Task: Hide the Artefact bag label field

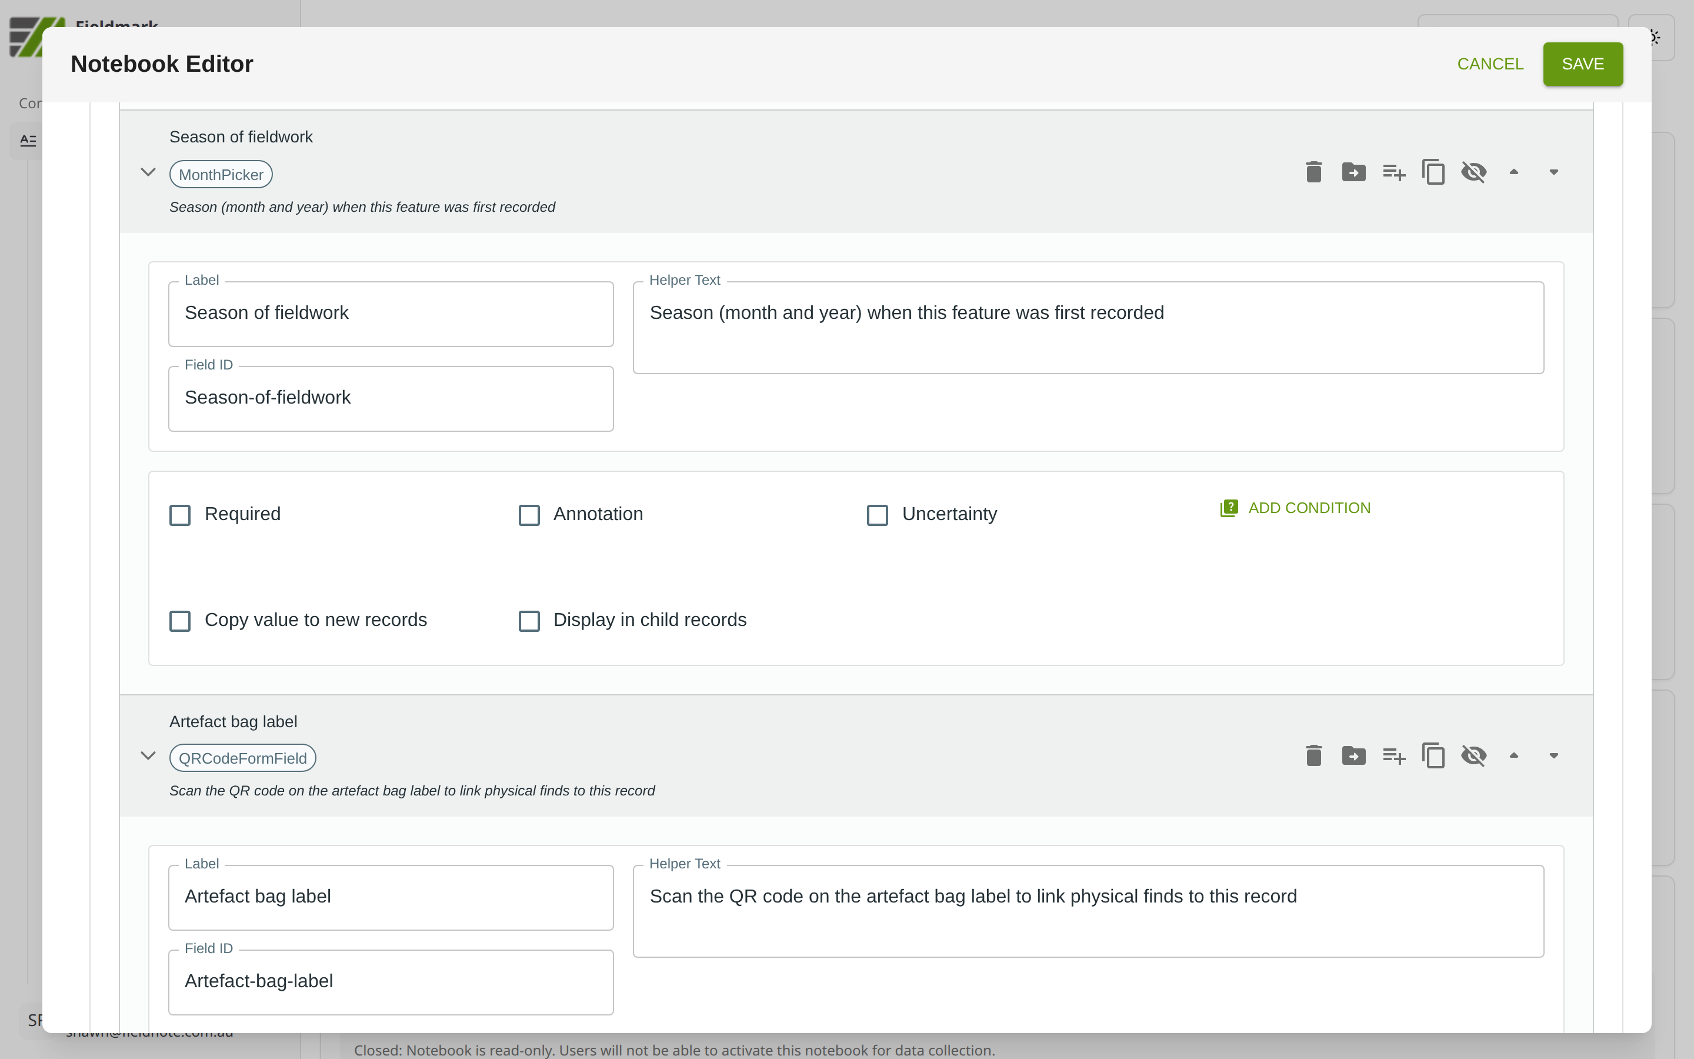Action: 1473,756
